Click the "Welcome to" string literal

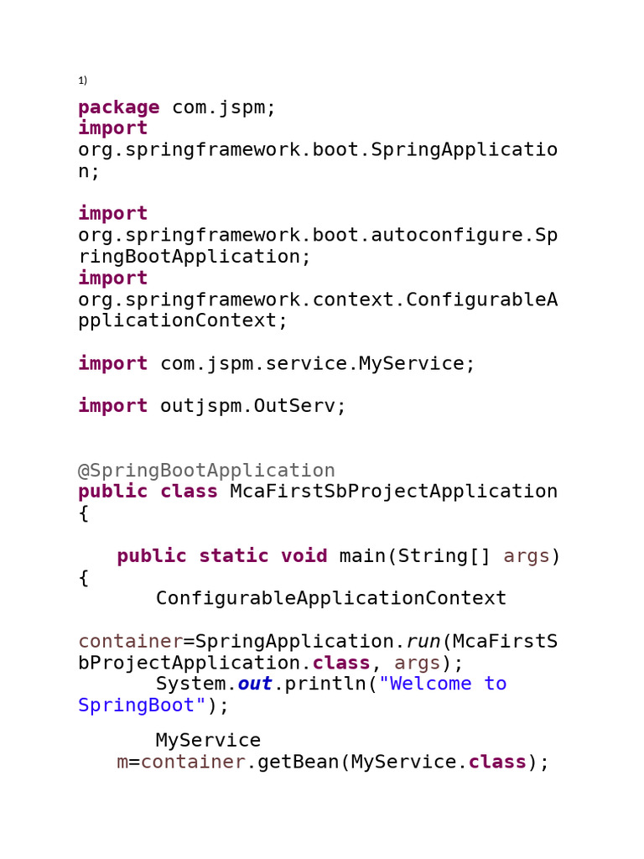(444, 684)
